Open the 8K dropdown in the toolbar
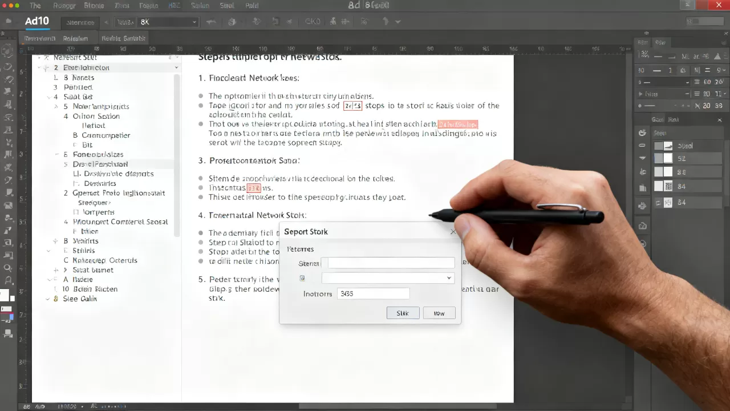Screen dimensions: 730x411 pyautogui.click(x=167, y=22)
